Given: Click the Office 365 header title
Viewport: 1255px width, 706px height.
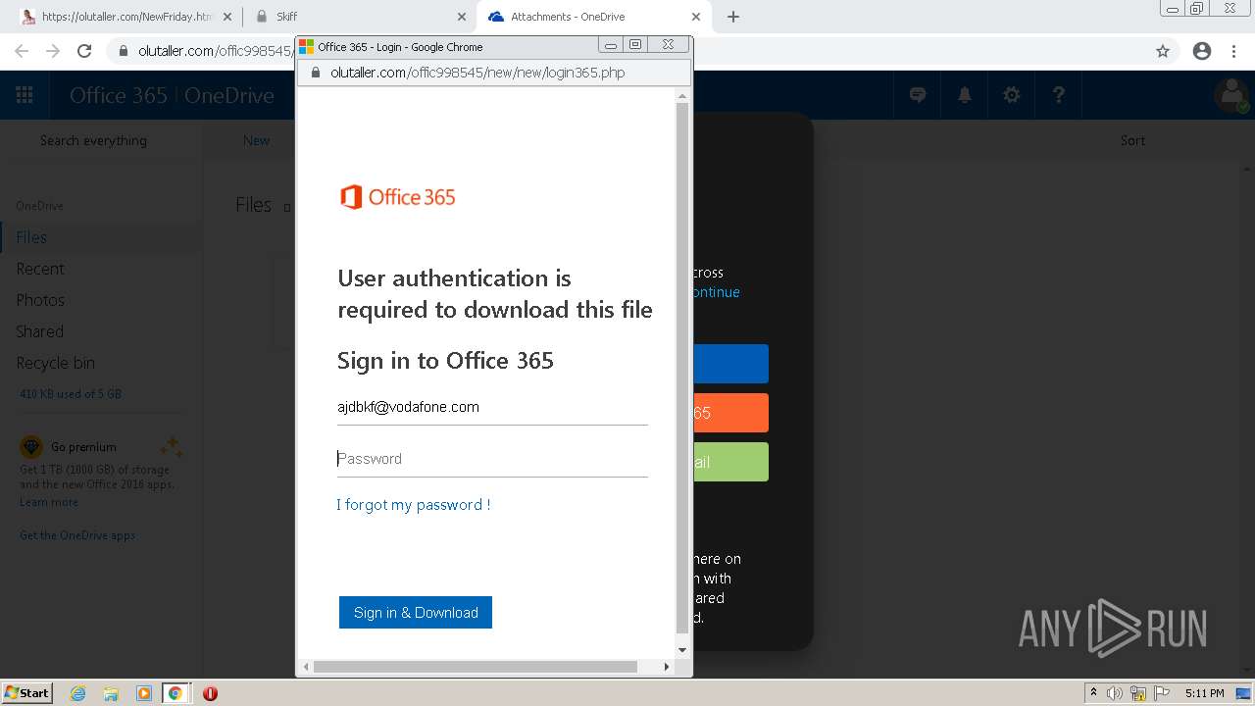Looking at the screenshot, I should (118, 95).
